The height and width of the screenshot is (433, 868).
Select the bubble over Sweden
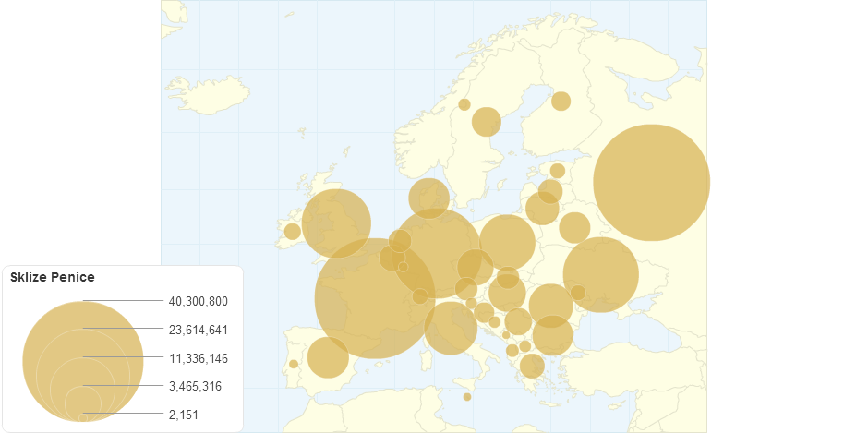[x=486, y=122]
